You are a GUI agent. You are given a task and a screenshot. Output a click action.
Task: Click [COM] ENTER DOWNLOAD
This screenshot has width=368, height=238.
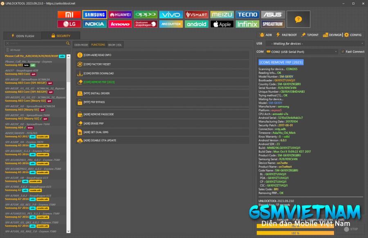click(x=162, y=73)
